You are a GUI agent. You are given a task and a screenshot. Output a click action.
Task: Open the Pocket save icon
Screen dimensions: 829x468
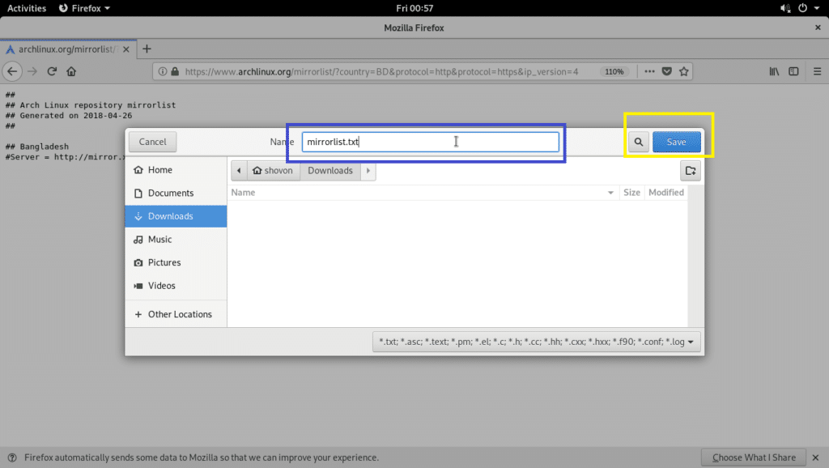667,71
